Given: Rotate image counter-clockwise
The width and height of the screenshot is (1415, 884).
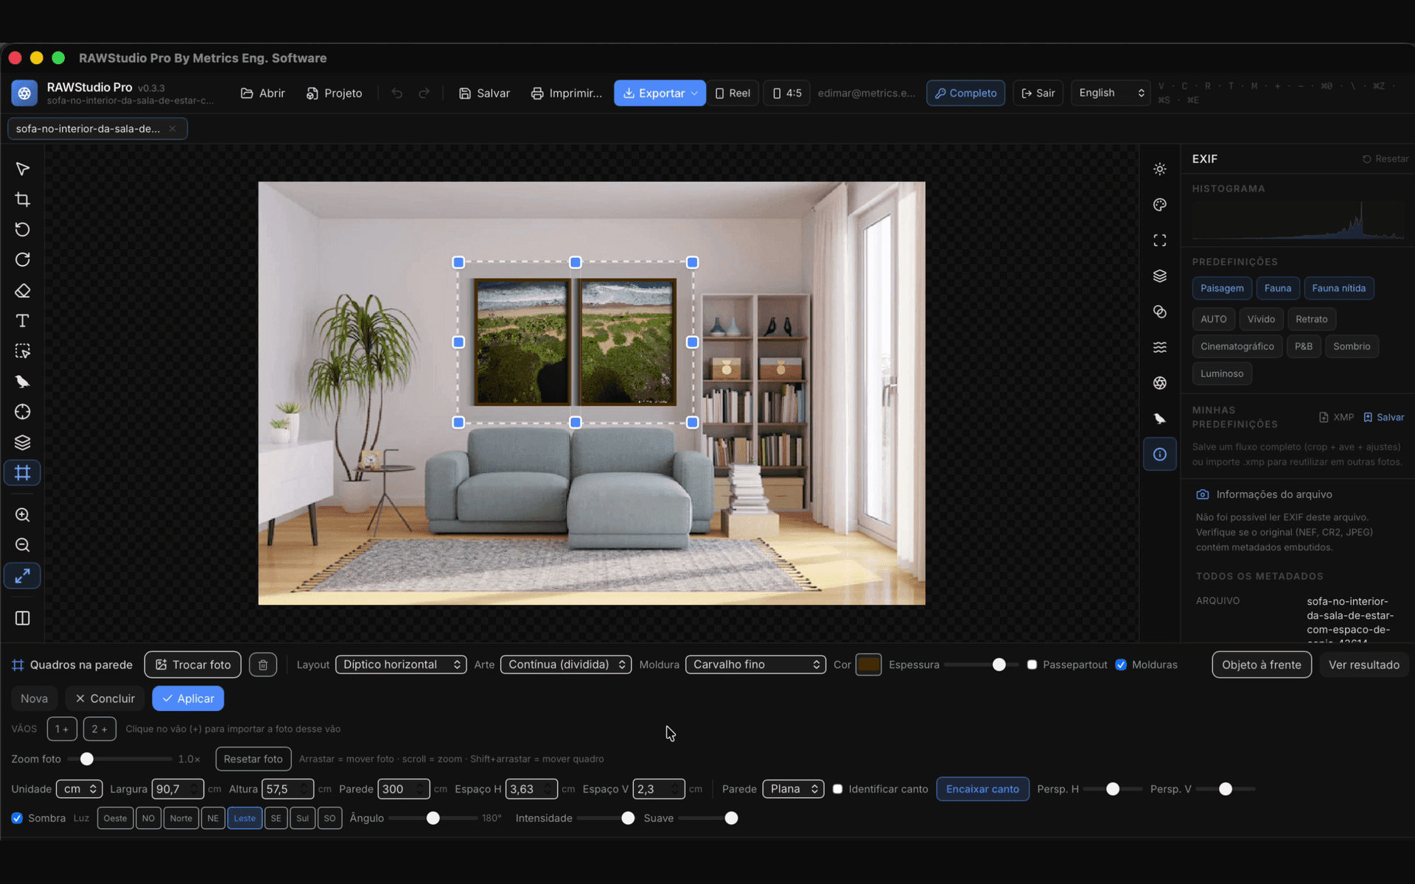Looking at the screenshot, I should pos(22,229).
